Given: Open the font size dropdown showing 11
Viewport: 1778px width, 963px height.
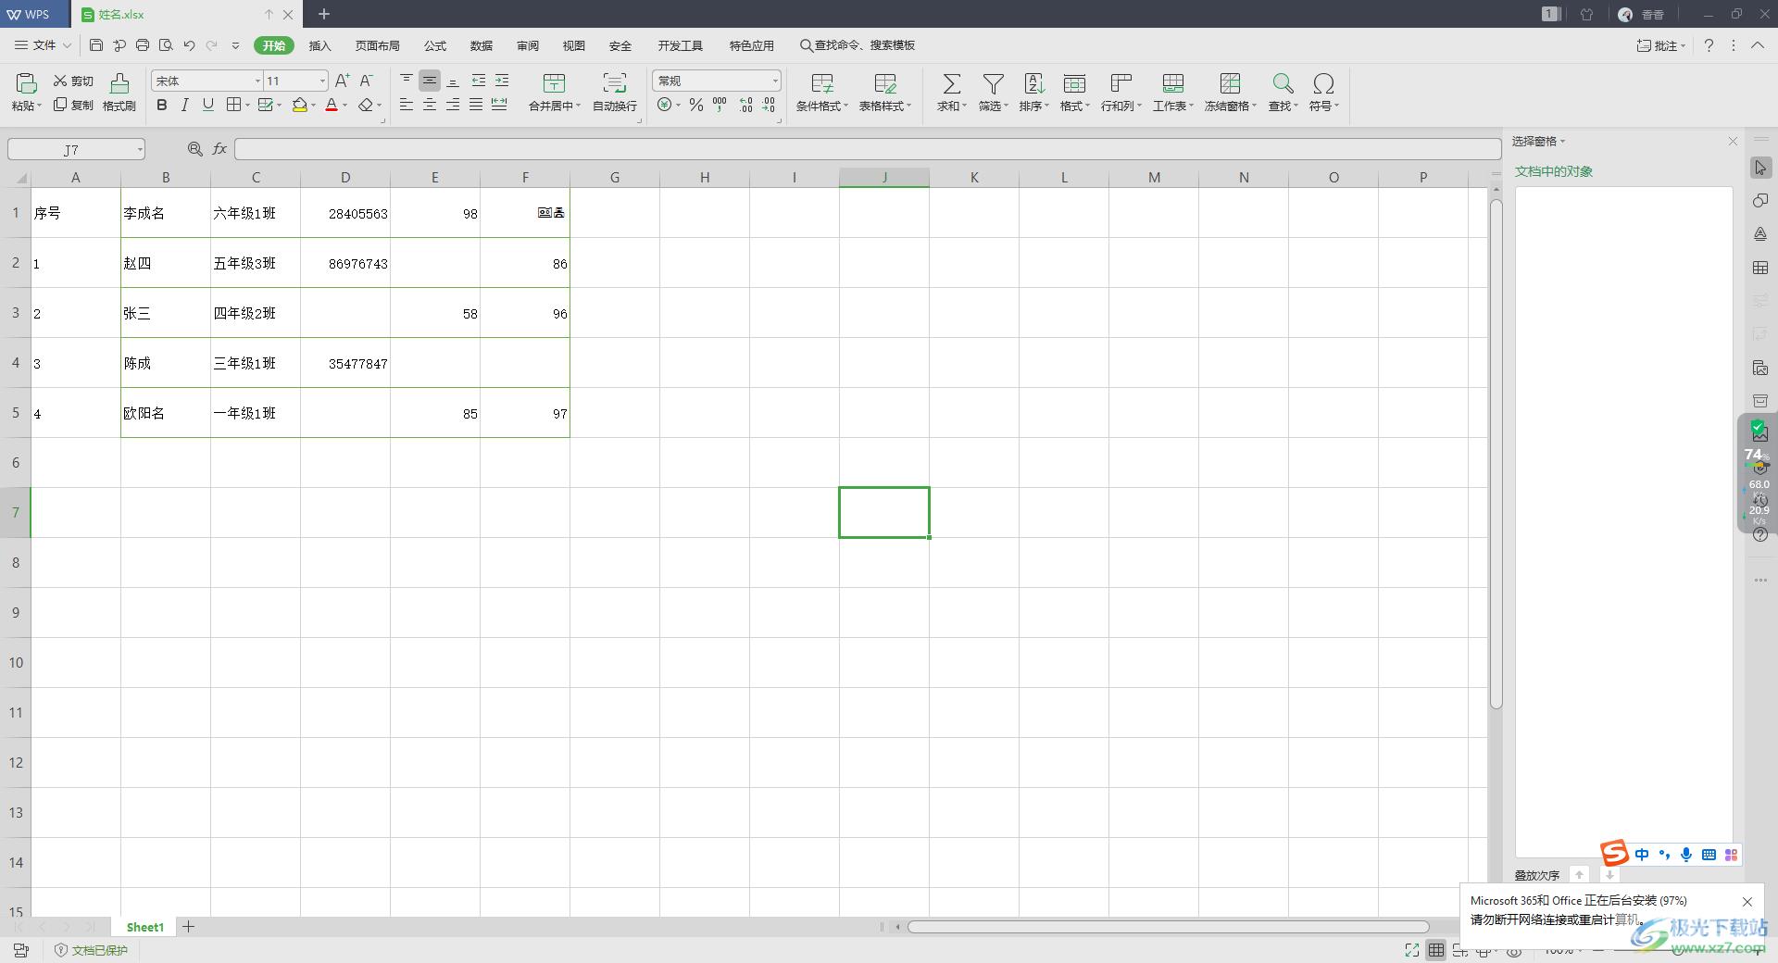Looking at the screenshot, I should tap(322, 81).
